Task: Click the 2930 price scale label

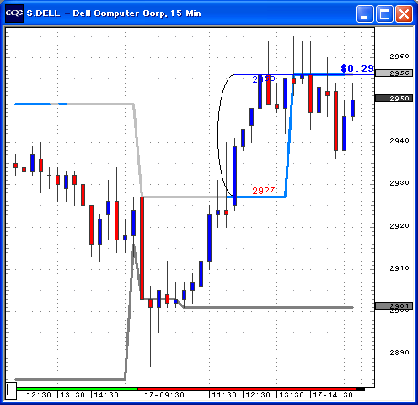Action: (399, 183)
